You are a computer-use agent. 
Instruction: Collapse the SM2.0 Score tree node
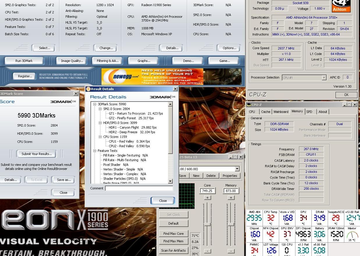pos(100,109)
